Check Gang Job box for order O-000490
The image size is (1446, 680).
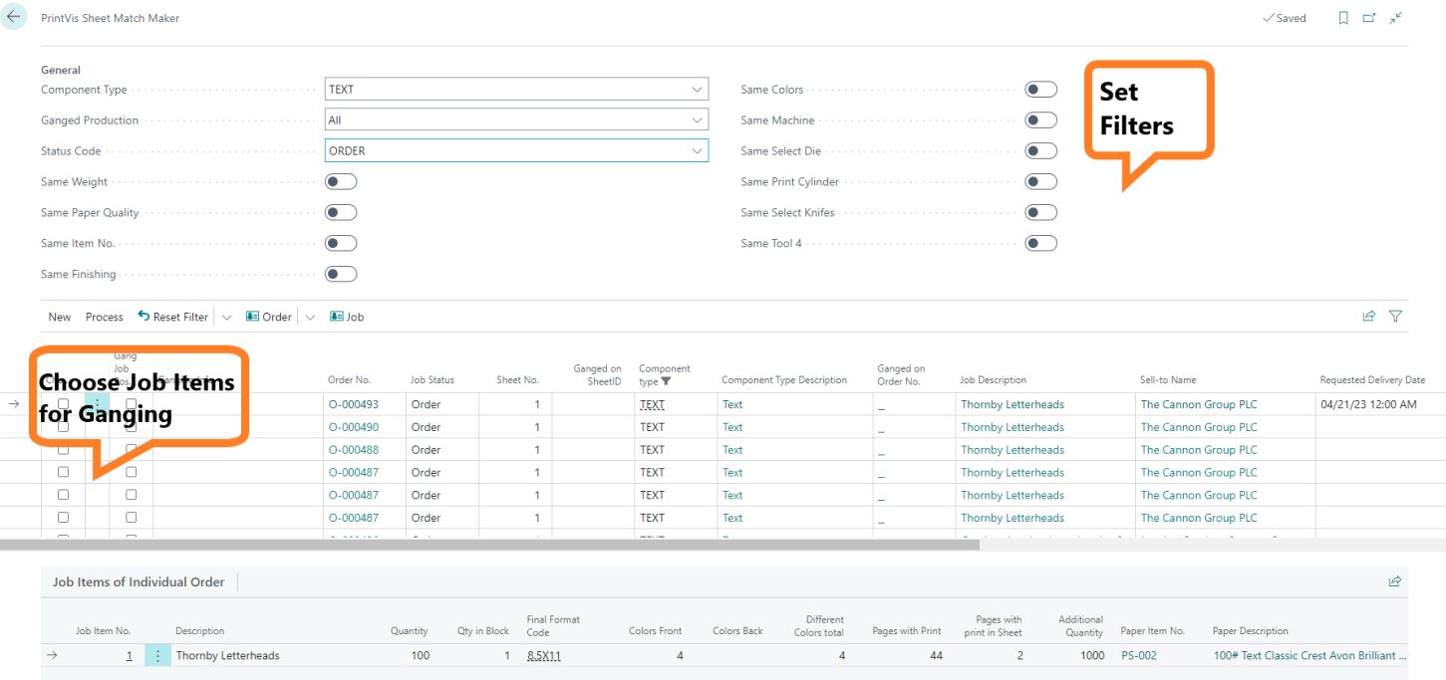click(131, 426)
